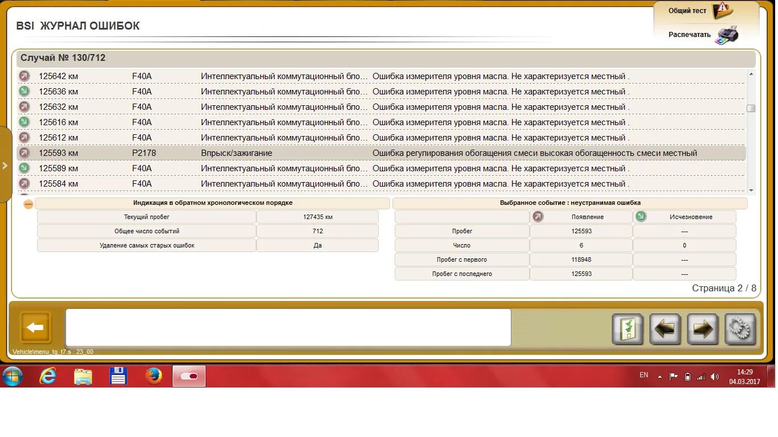The image size is (778, 437).
Task: Click the red Появление column icon
Action: pyautogui.click(x=538, y=216)
